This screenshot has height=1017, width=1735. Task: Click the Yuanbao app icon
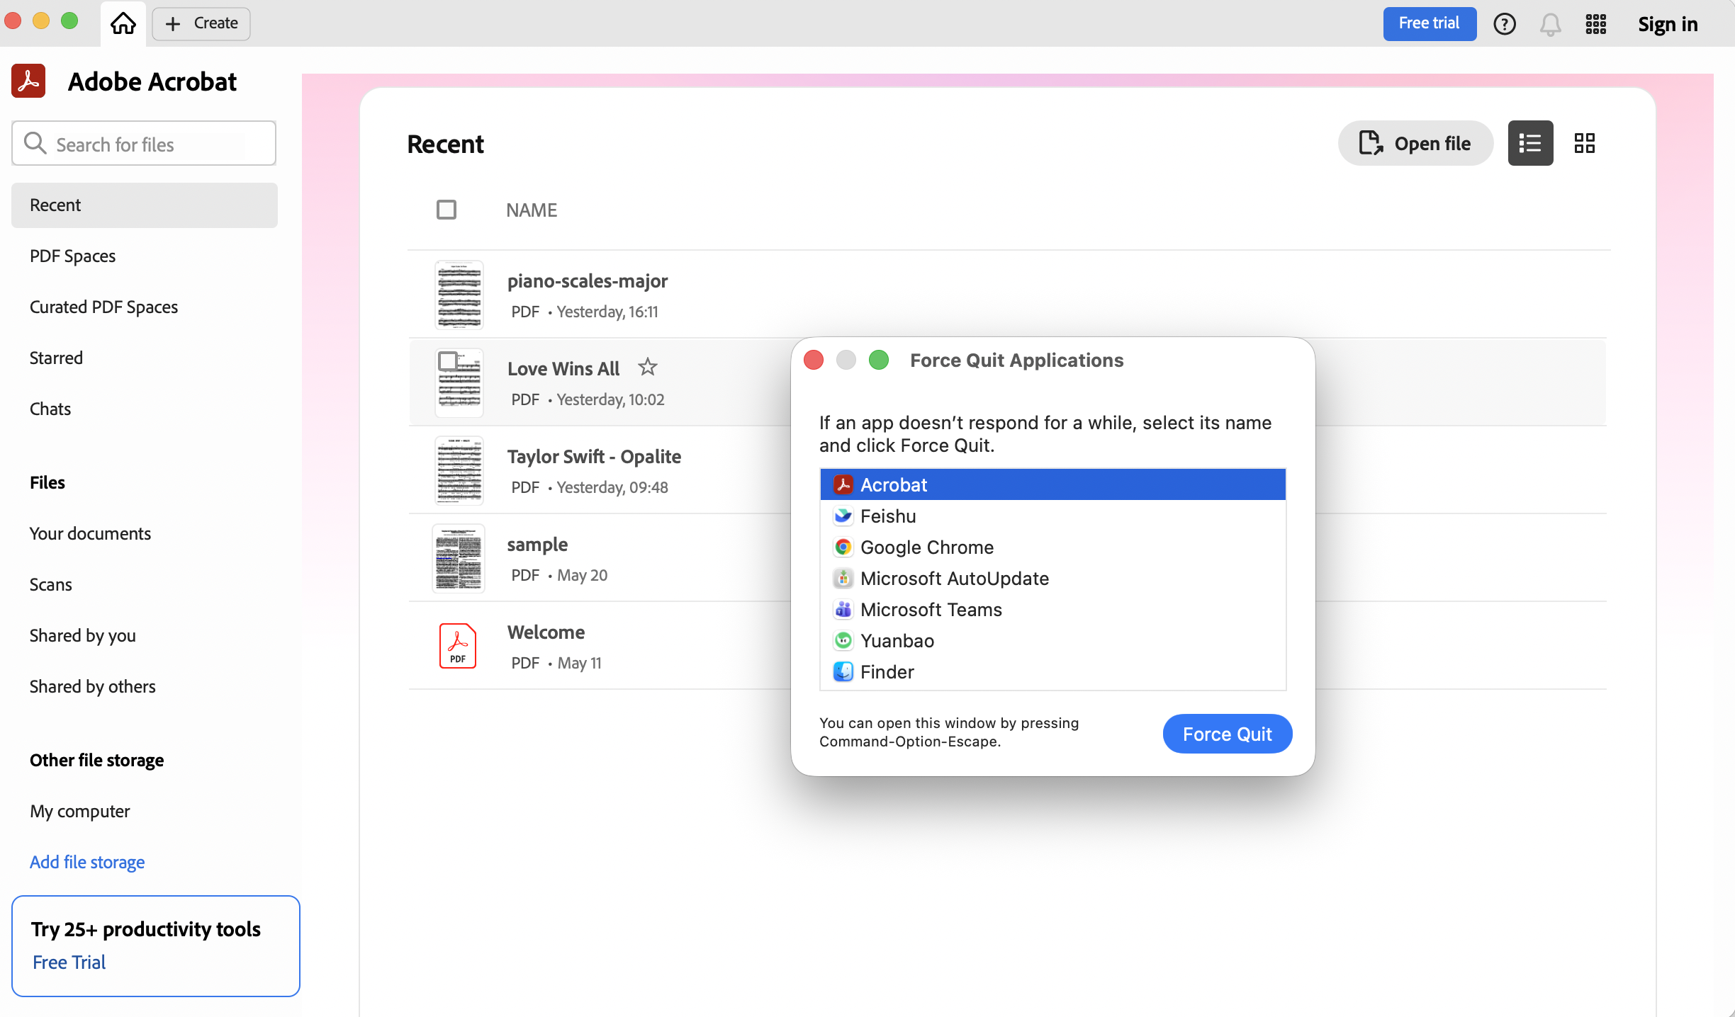[843, 640]
